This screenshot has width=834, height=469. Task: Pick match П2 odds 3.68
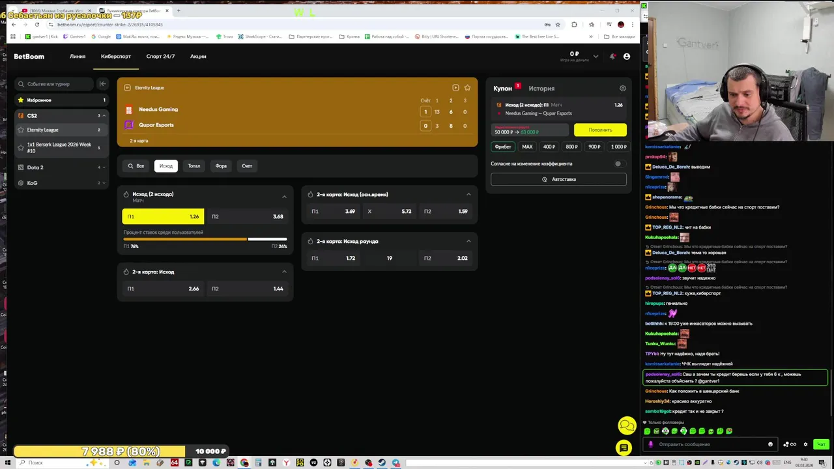(248, 216)
